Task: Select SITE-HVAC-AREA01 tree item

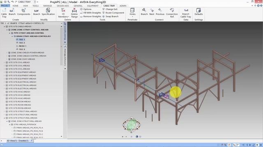Action: pos(18,92)
